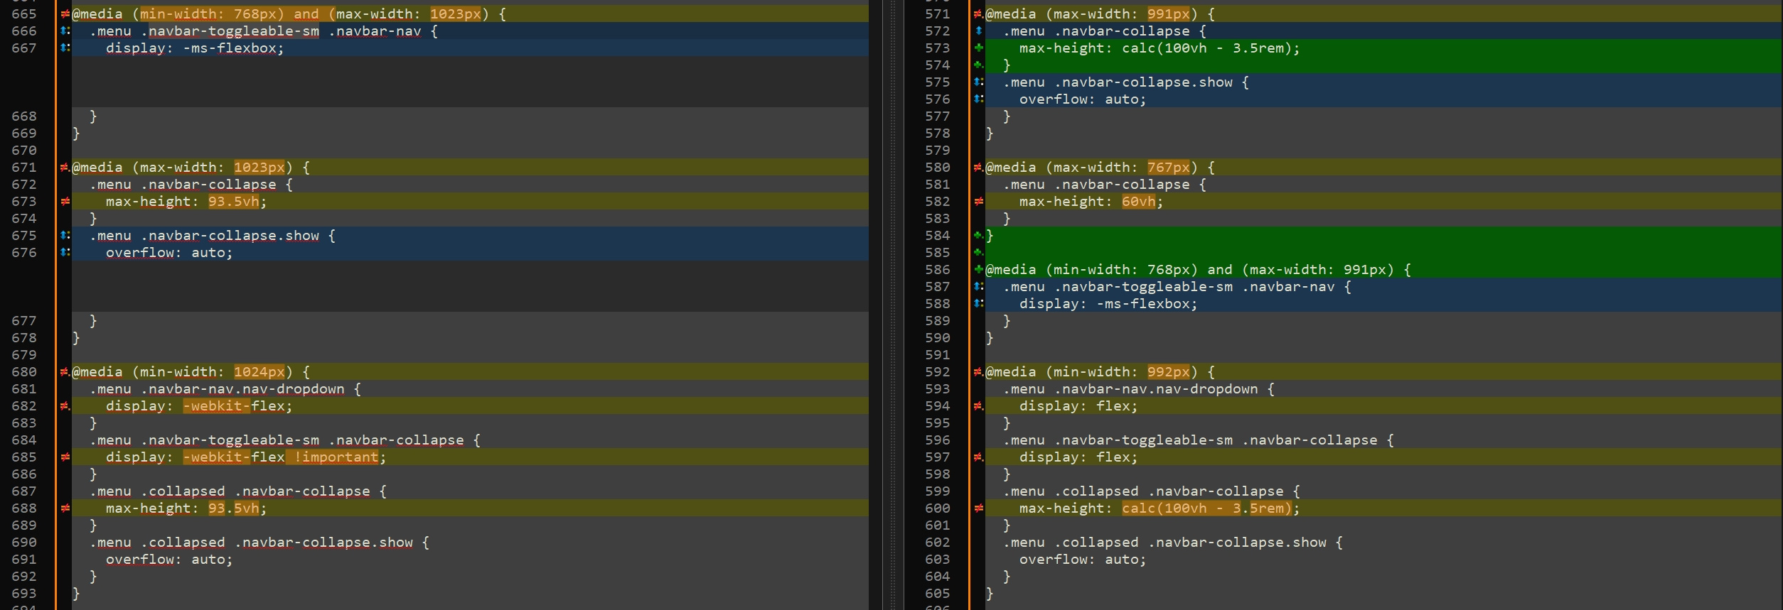Click the moved-line arrow marker on left line 666
The width and height of the screenshot is (1783, 610).
[x=65, y=31]
